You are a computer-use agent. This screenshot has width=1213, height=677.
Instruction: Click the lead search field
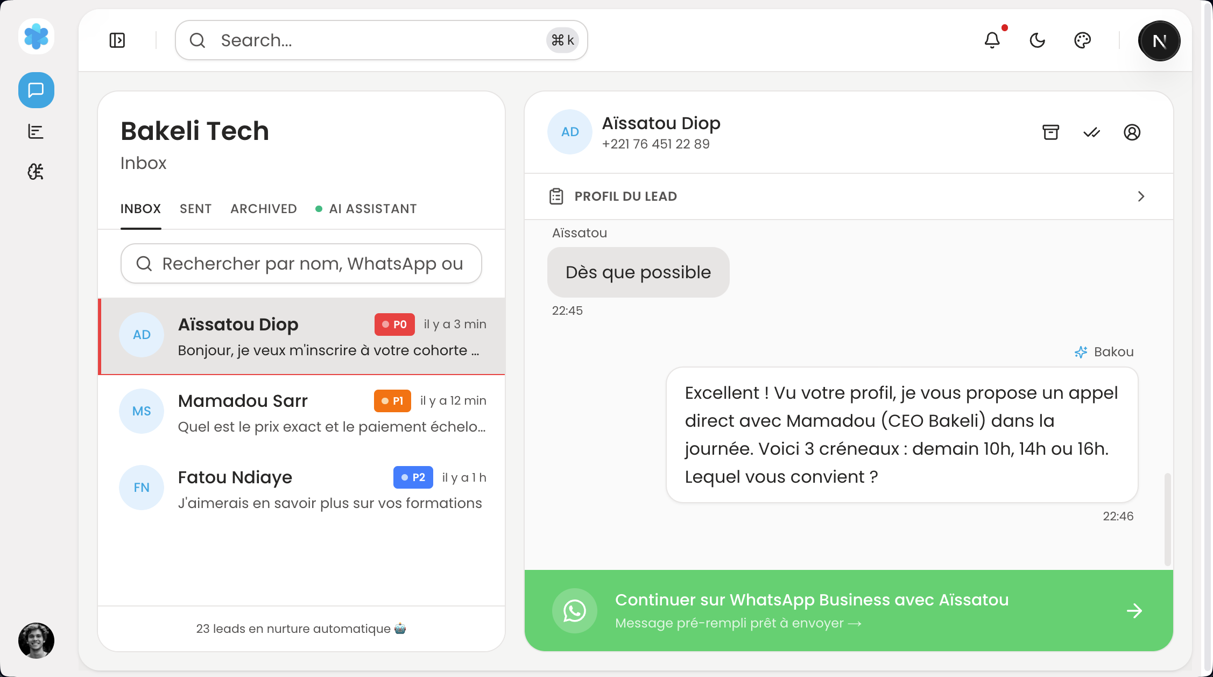pos(301,264)
